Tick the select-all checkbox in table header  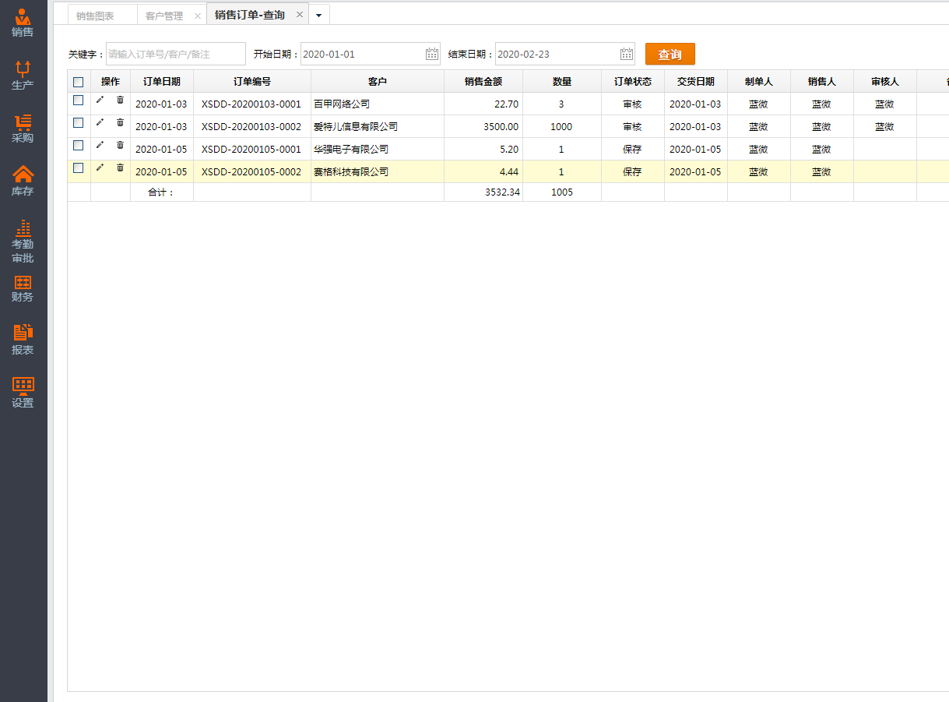pos(78,82)
